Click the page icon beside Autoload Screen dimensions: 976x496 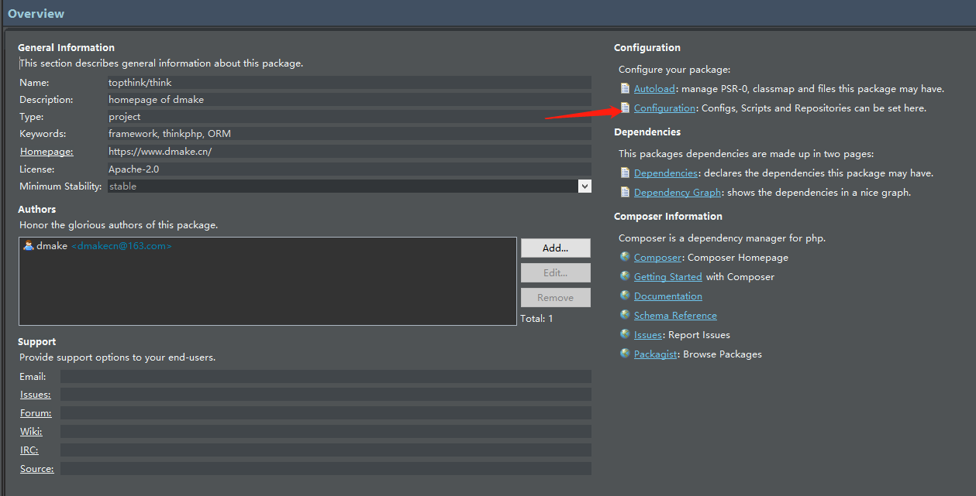point(625,89)
